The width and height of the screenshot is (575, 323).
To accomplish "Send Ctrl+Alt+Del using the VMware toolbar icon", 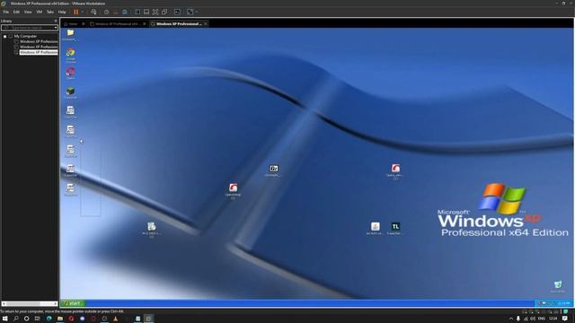I will tap(93, 12).
